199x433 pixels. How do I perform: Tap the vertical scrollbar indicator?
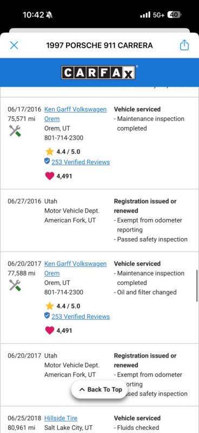coord(197,286)
